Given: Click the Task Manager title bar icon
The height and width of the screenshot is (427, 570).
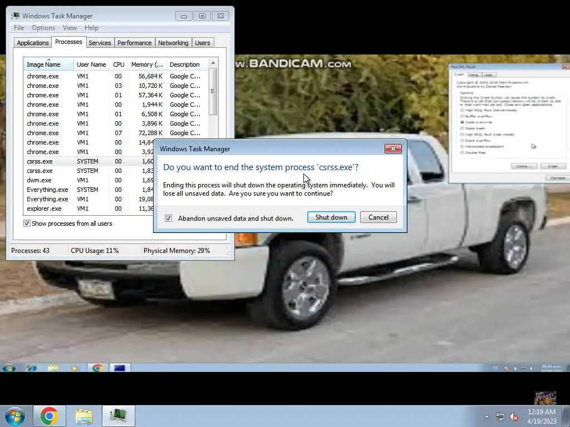Looking at the screenshot, I should point(15,16).
